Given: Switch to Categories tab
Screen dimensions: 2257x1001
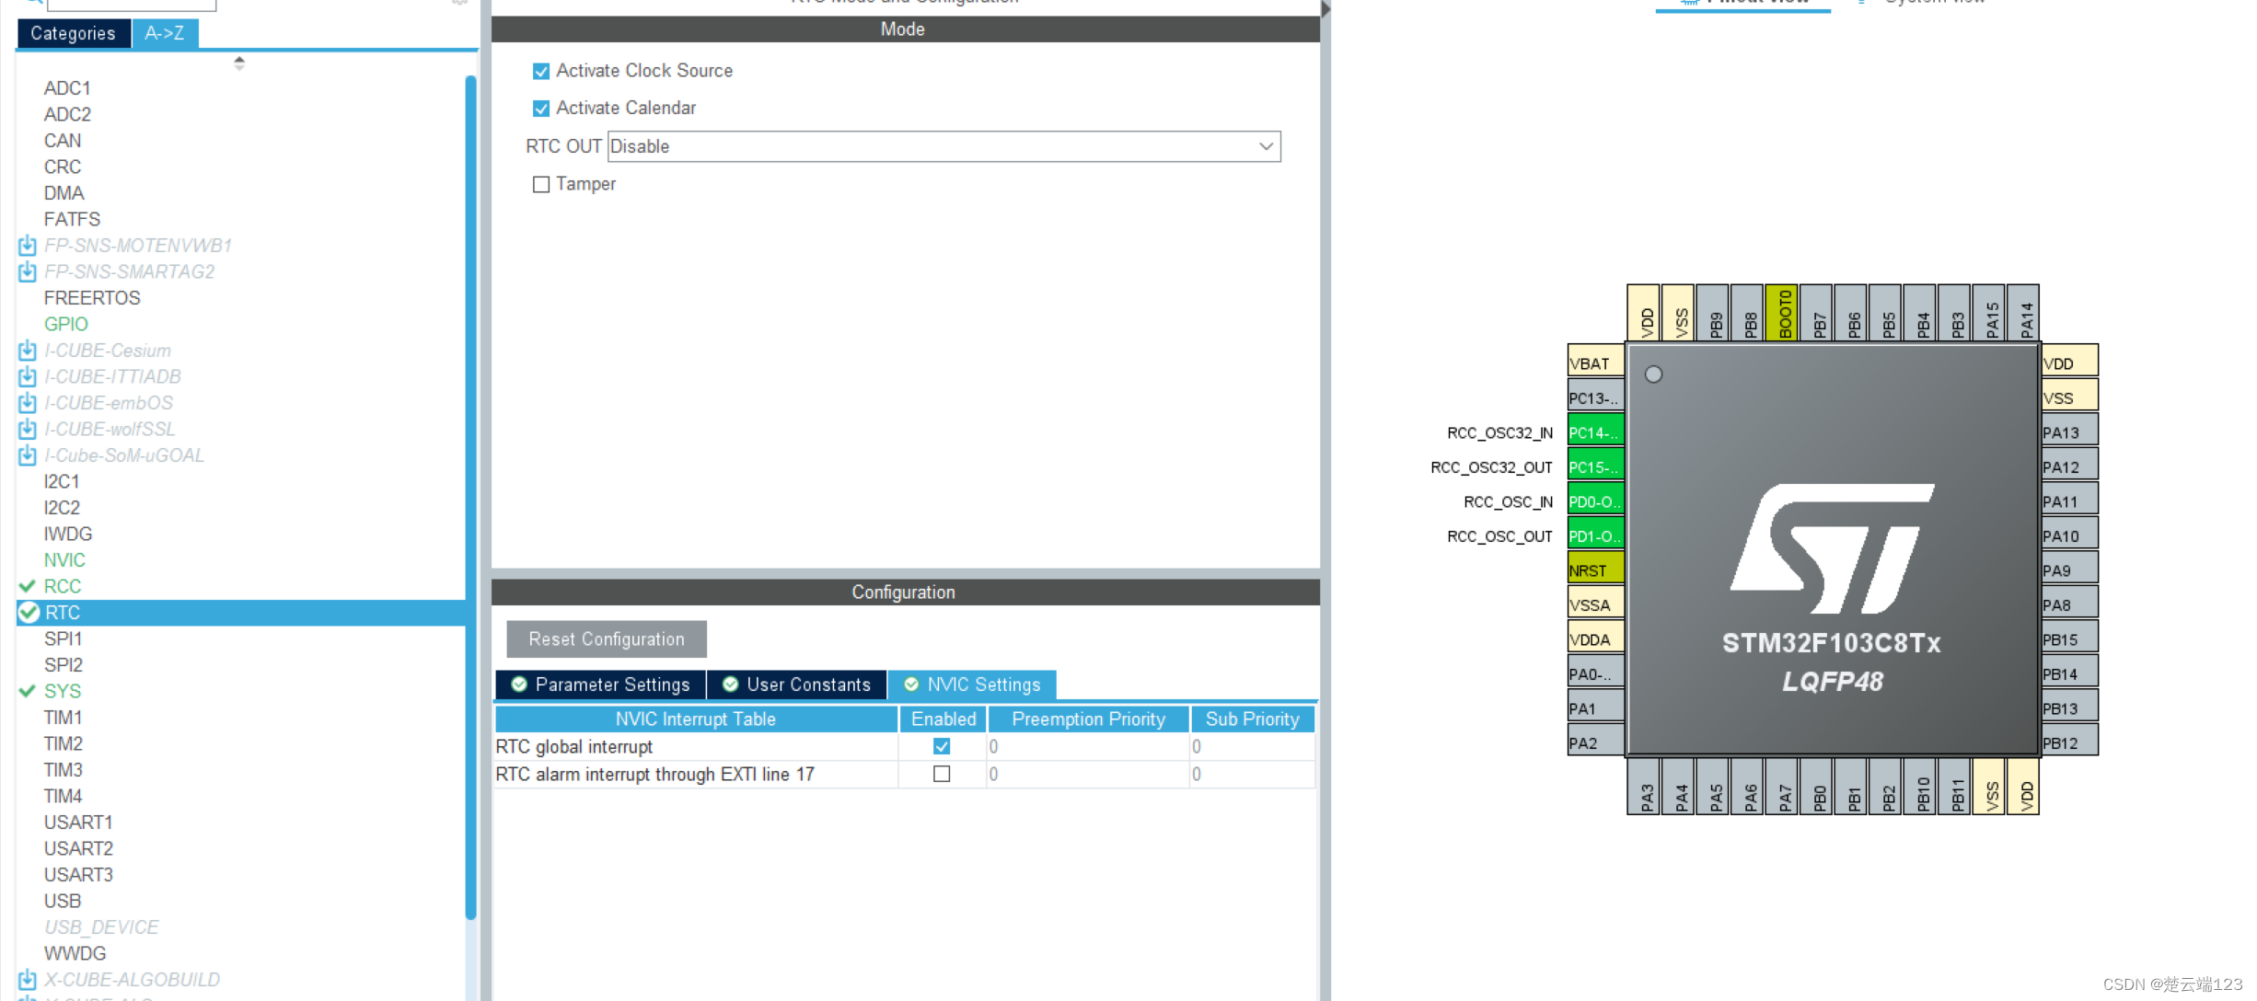Looking at the screenshot, I should pyautogui.click(x=73, y=33).
